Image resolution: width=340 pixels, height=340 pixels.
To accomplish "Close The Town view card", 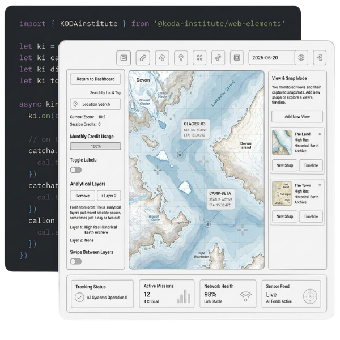I will tap(320, 185).
